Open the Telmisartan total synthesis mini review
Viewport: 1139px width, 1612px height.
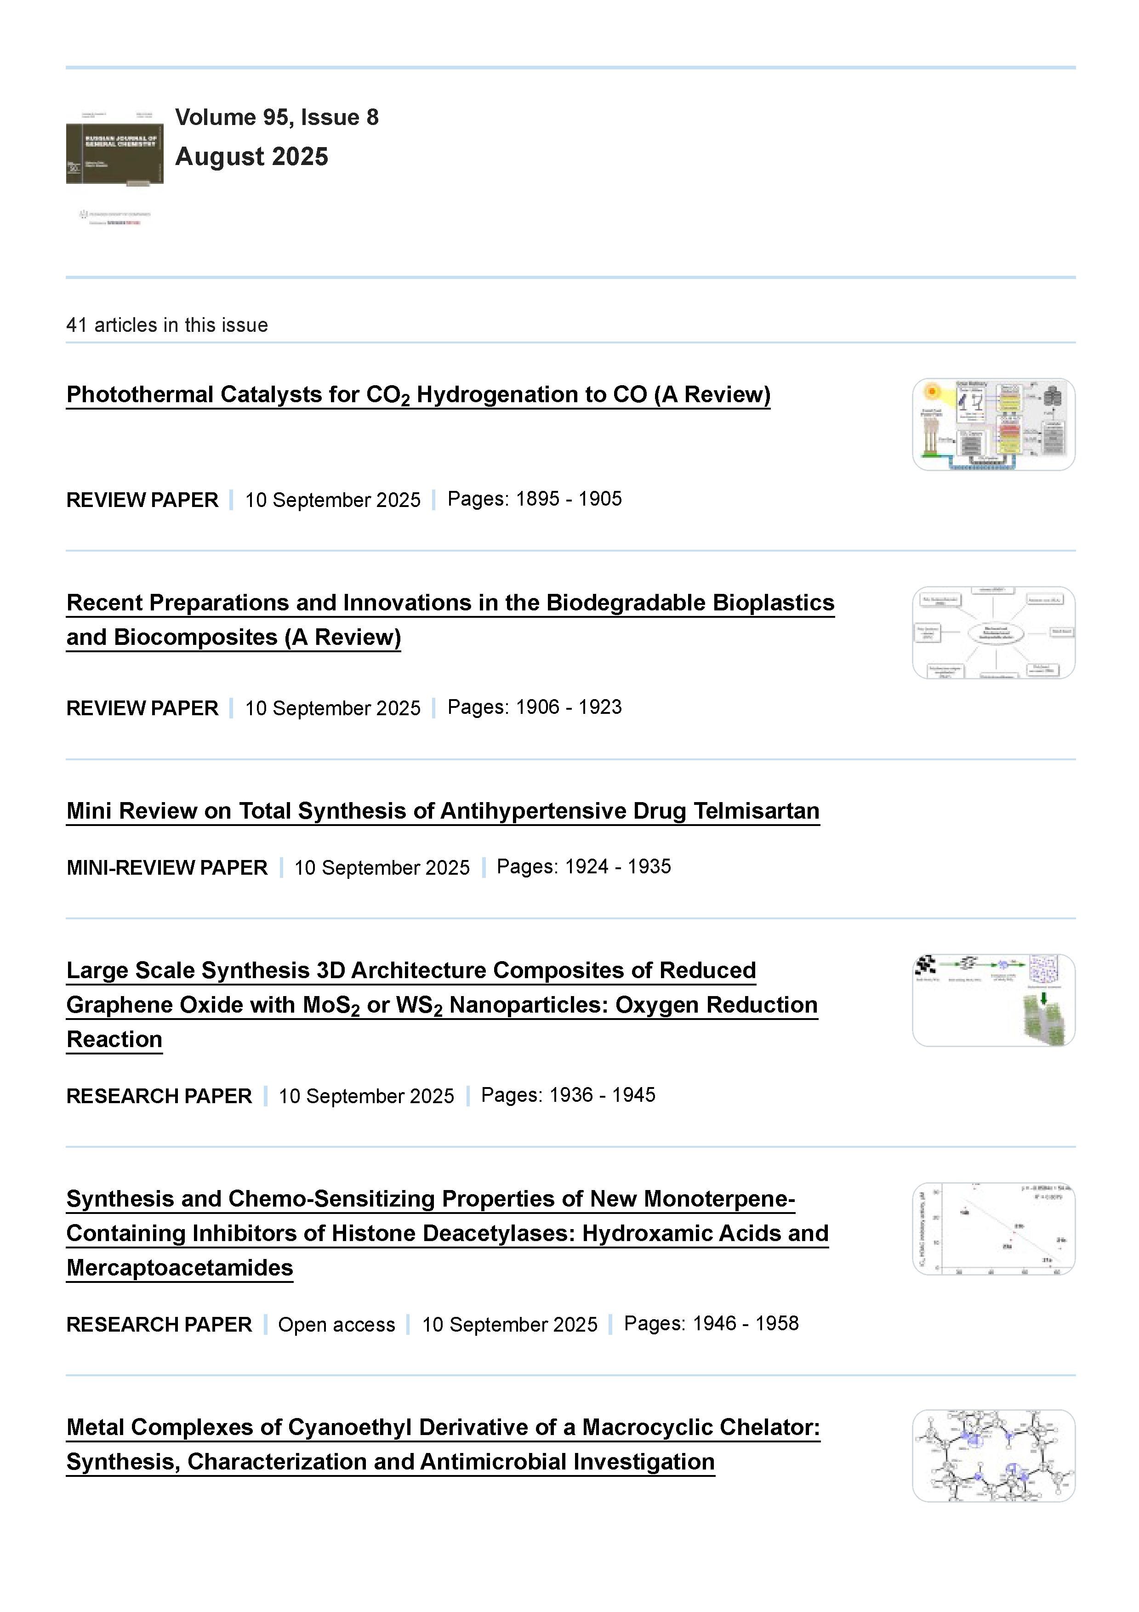pos(442,812)
